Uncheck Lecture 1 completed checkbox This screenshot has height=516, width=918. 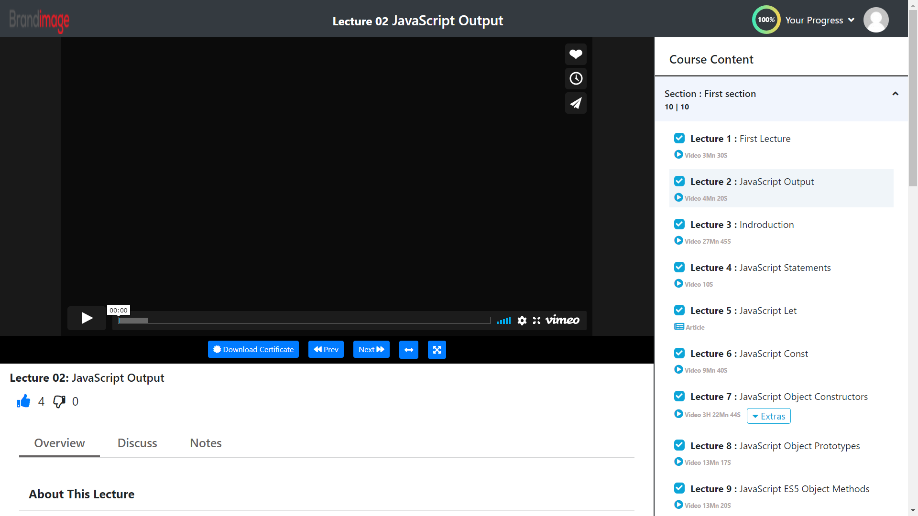pyautogui.click(x=679, y=139)
